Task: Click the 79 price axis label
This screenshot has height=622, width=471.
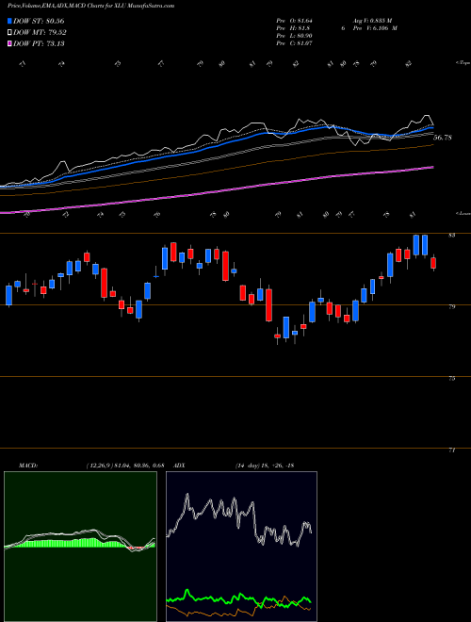Action: (x=451, y=306)
